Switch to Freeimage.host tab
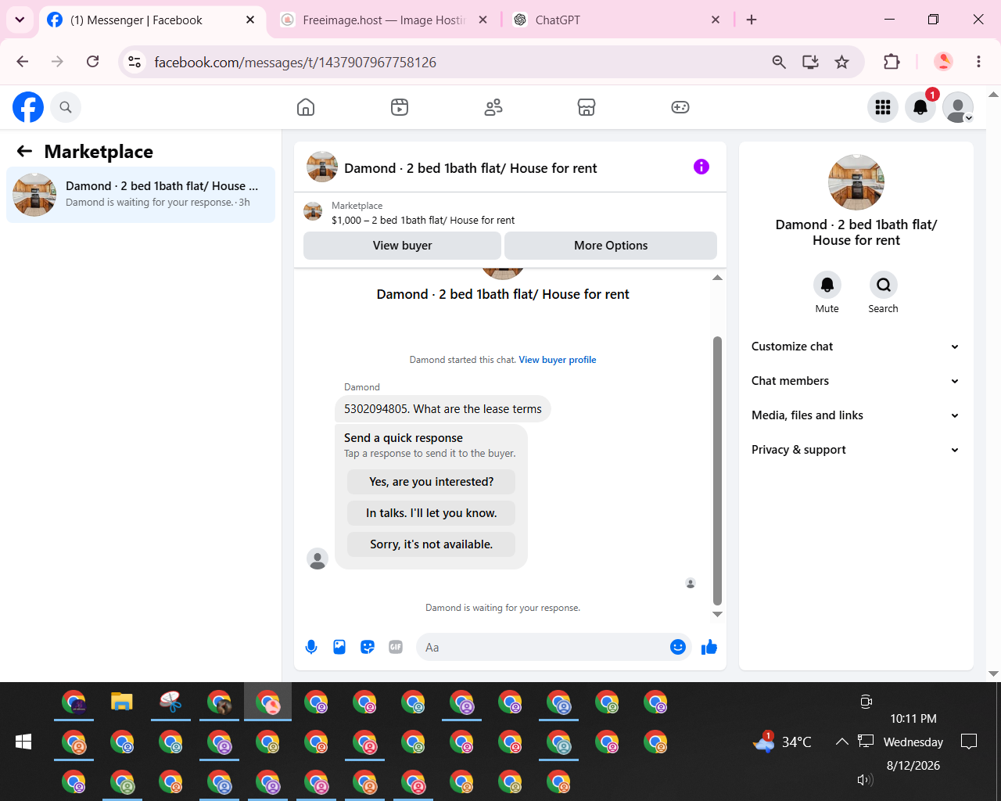 tap(383, 20)
